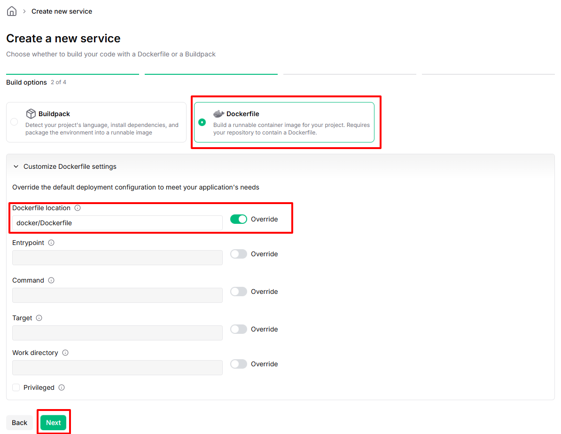Click info icon beside Work directory
Image resolution: width=561 pixels, height=434 pixels.
(65, 353)
